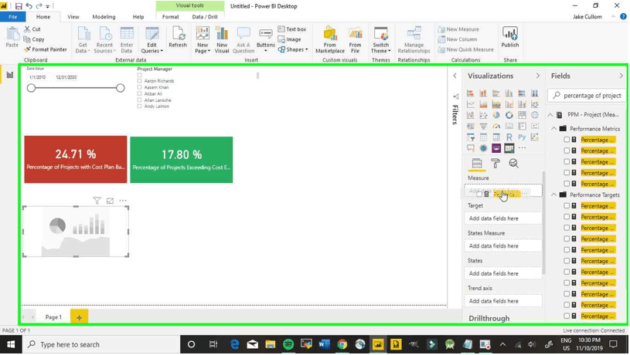Open focus mode for selected visual

[110, 201]
